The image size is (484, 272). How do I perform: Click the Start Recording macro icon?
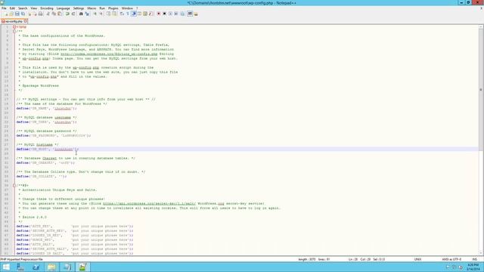[x=159, y=14]
